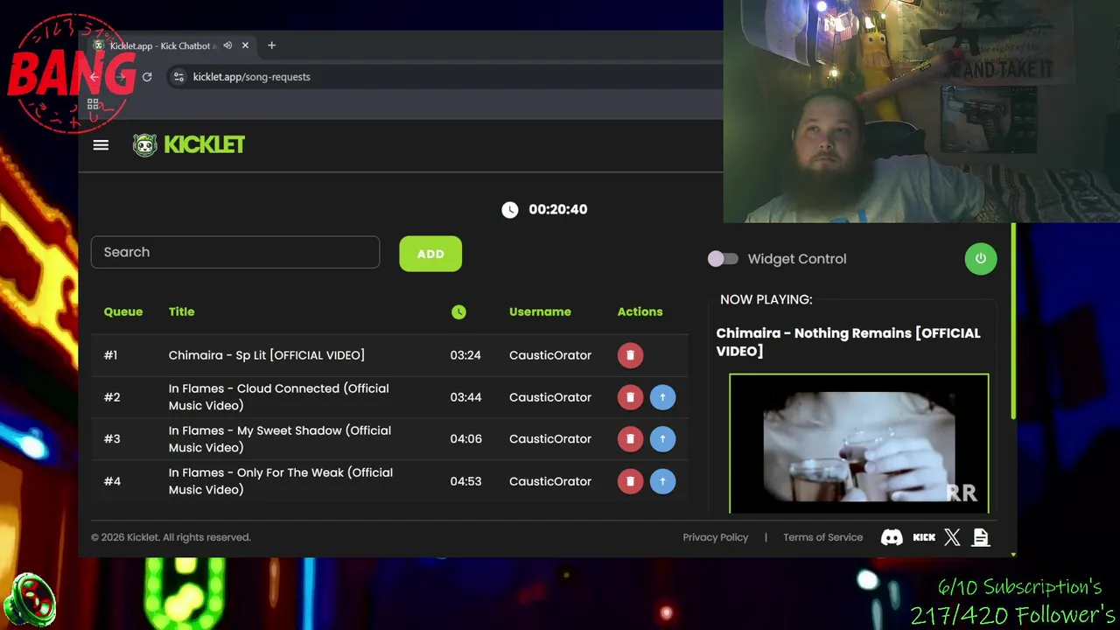
Task: Open the Terms of Service link
Action: pos(822,537)
